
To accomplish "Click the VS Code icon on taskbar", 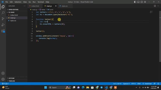I will point(106,87).
